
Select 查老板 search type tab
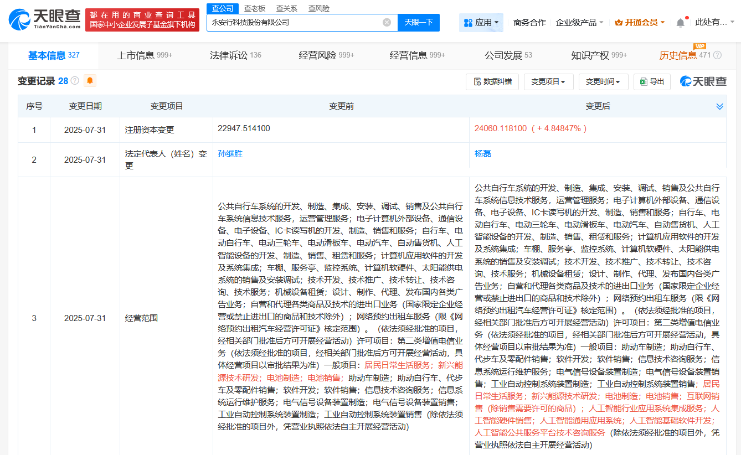[x=255, y=8]
